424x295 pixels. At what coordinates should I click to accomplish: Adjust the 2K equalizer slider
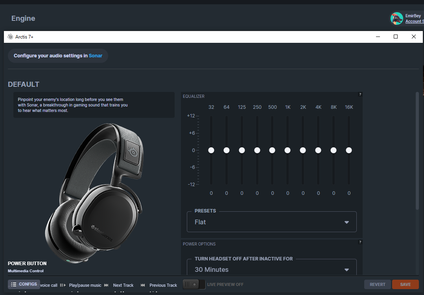(x=303, y=150)
